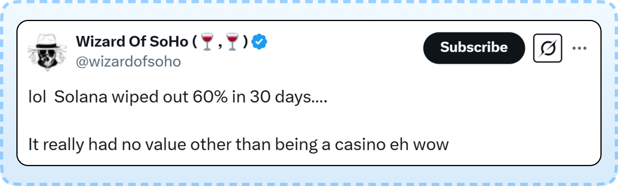
Task: Click empty area between name and Subscribe
Action: click(345, 48)
